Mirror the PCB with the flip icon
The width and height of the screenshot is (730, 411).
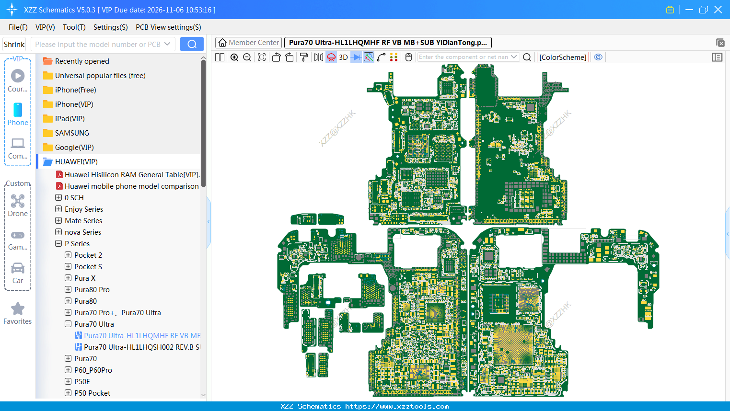point(319,57)
